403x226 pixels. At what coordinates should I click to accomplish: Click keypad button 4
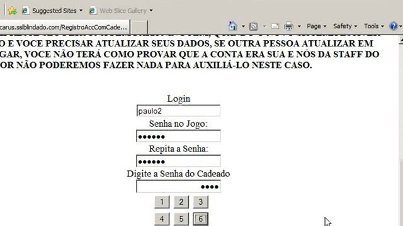(162, 219)
